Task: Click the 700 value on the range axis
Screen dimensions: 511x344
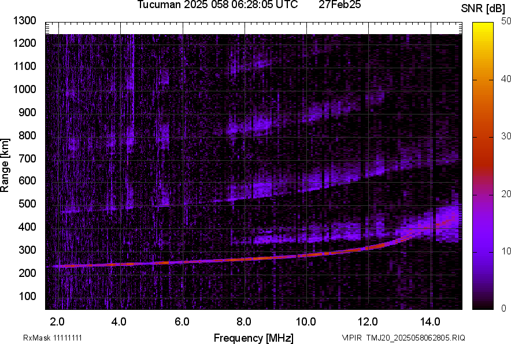Action: (x=28, y=158)
